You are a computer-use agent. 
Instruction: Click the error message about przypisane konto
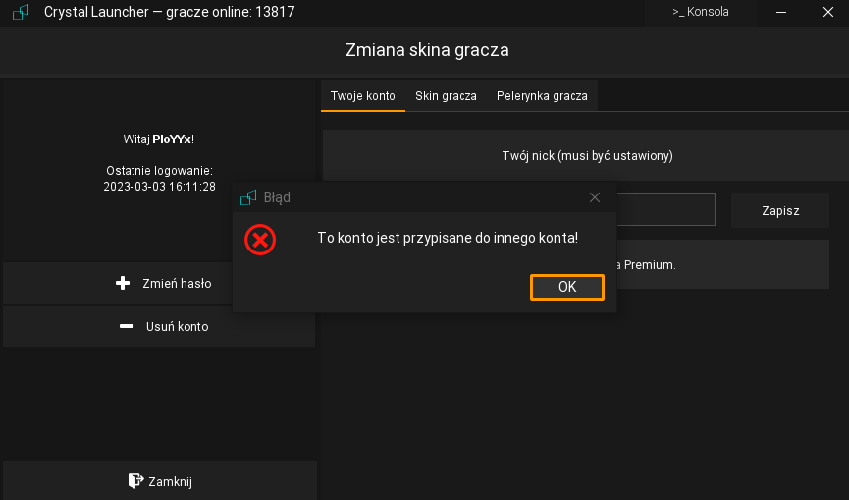pyautogui.click(x=448, y=238)
